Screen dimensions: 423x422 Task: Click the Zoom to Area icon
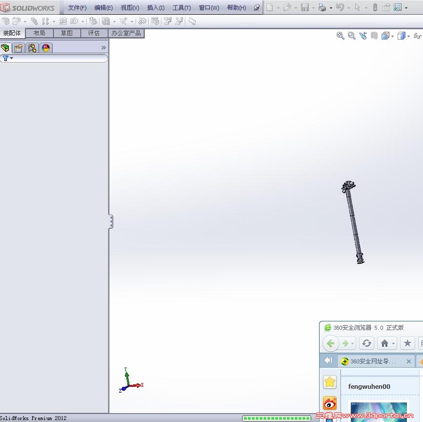click(x=351, y=36)
